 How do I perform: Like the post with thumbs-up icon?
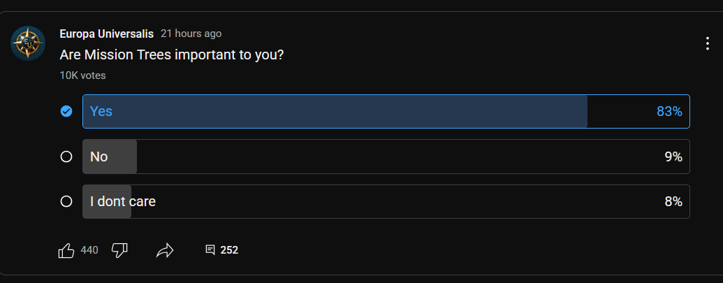coord(66,250)
